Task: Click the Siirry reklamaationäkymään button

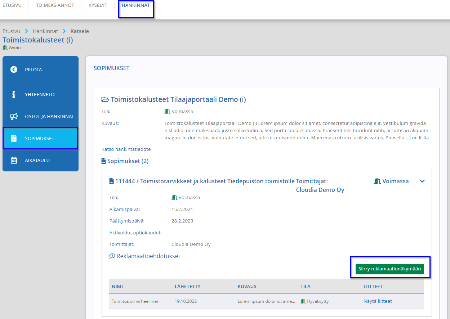Action: tap(390, 269)
